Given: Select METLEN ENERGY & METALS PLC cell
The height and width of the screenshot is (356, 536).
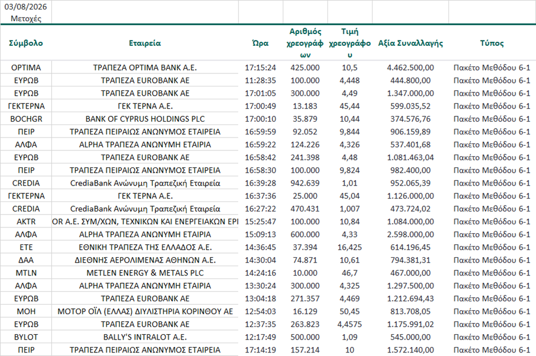Looking at the screenshot, I should (x=145, y=273).
